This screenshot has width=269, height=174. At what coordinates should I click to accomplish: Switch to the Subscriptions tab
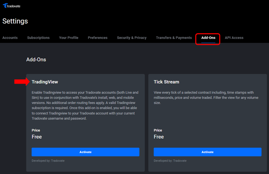click(x=38, y=38)
